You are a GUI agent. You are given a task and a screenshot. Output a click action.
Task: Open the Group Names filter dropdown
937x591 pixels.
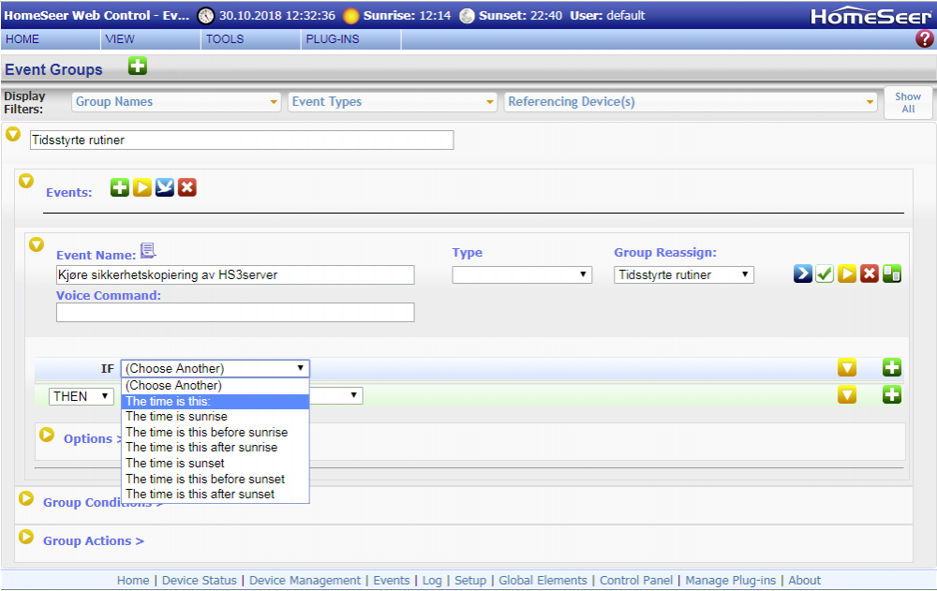pos(177,102)
